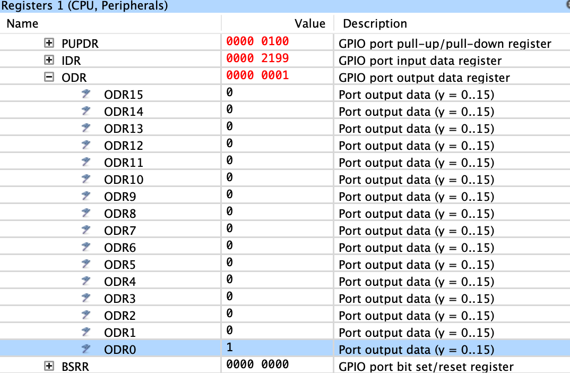570x373 pixels.
Task: Click the ODR0 row description text
Action: [x=416, y=350]
